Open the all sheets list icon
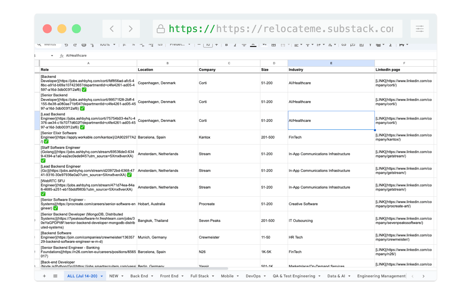Image resolution: width=471 pixels, height=294 pixels. click(x=55, y=276)
